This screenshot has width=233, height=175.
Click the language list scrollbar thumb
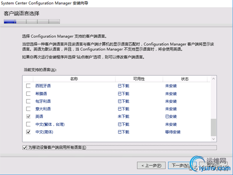coord(214,127)
